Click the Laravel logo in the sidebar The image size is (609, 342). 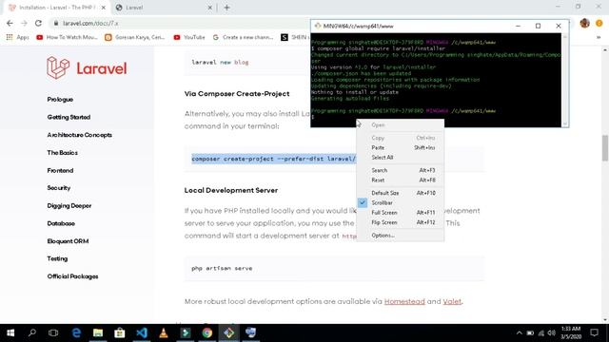[x=87, y=68]
